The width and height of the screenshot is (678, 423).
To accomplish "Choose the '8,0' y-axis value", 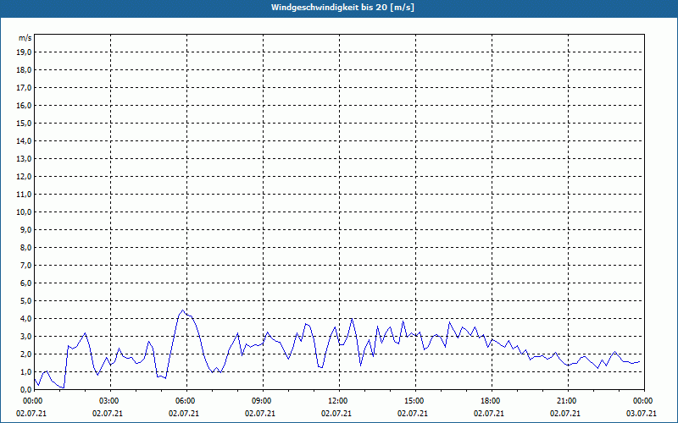I will (x=25, y=247).
